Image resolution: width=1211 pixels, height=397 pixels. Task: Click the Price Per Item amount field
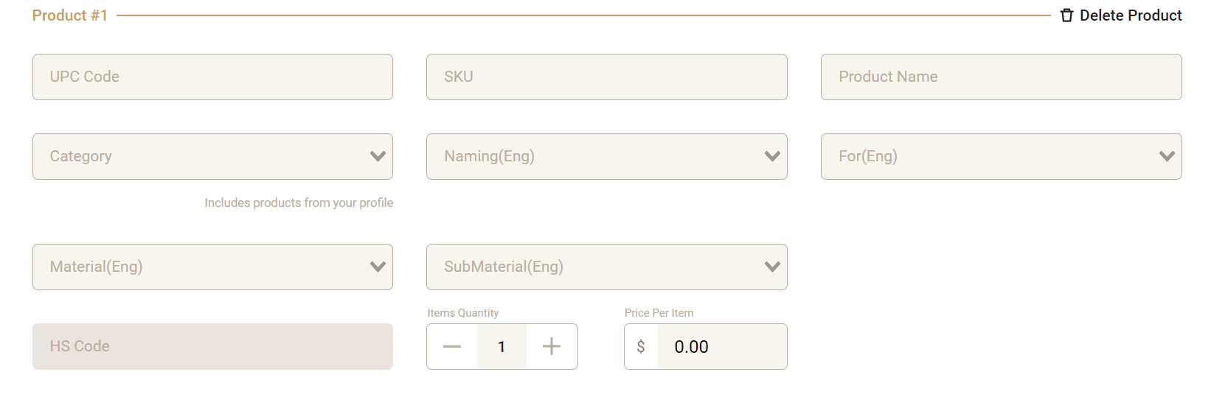point(721,346)
